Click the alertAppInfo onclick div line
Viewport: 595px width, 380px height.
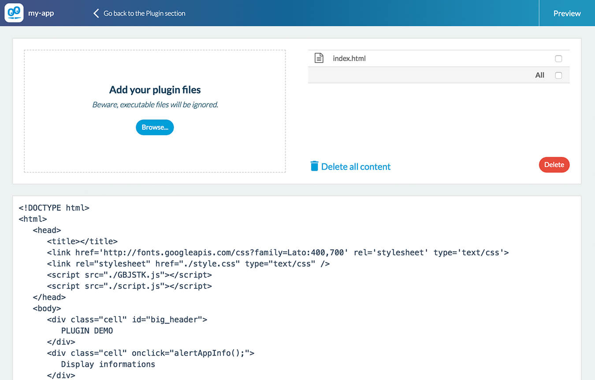point(150,353)
